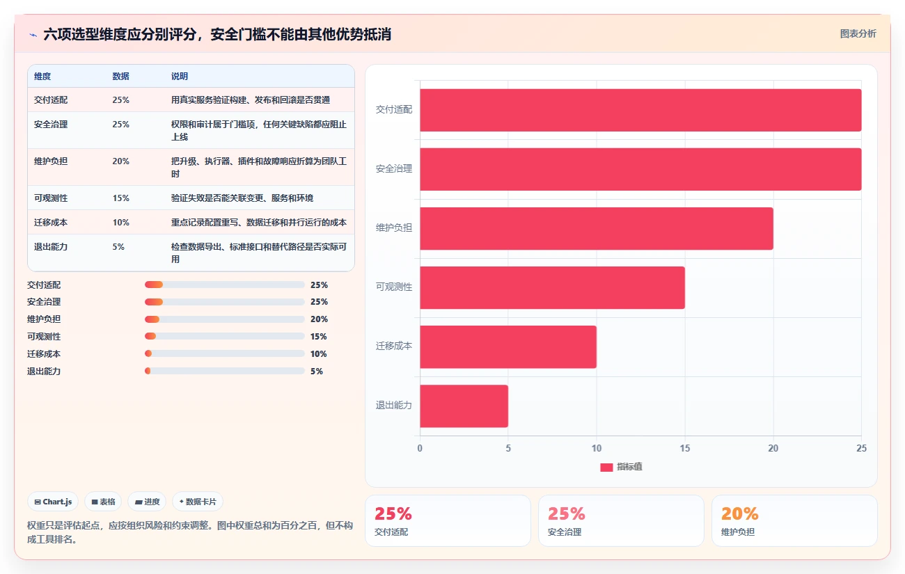Click the 维护负担 progress bar

coord(225,319)
